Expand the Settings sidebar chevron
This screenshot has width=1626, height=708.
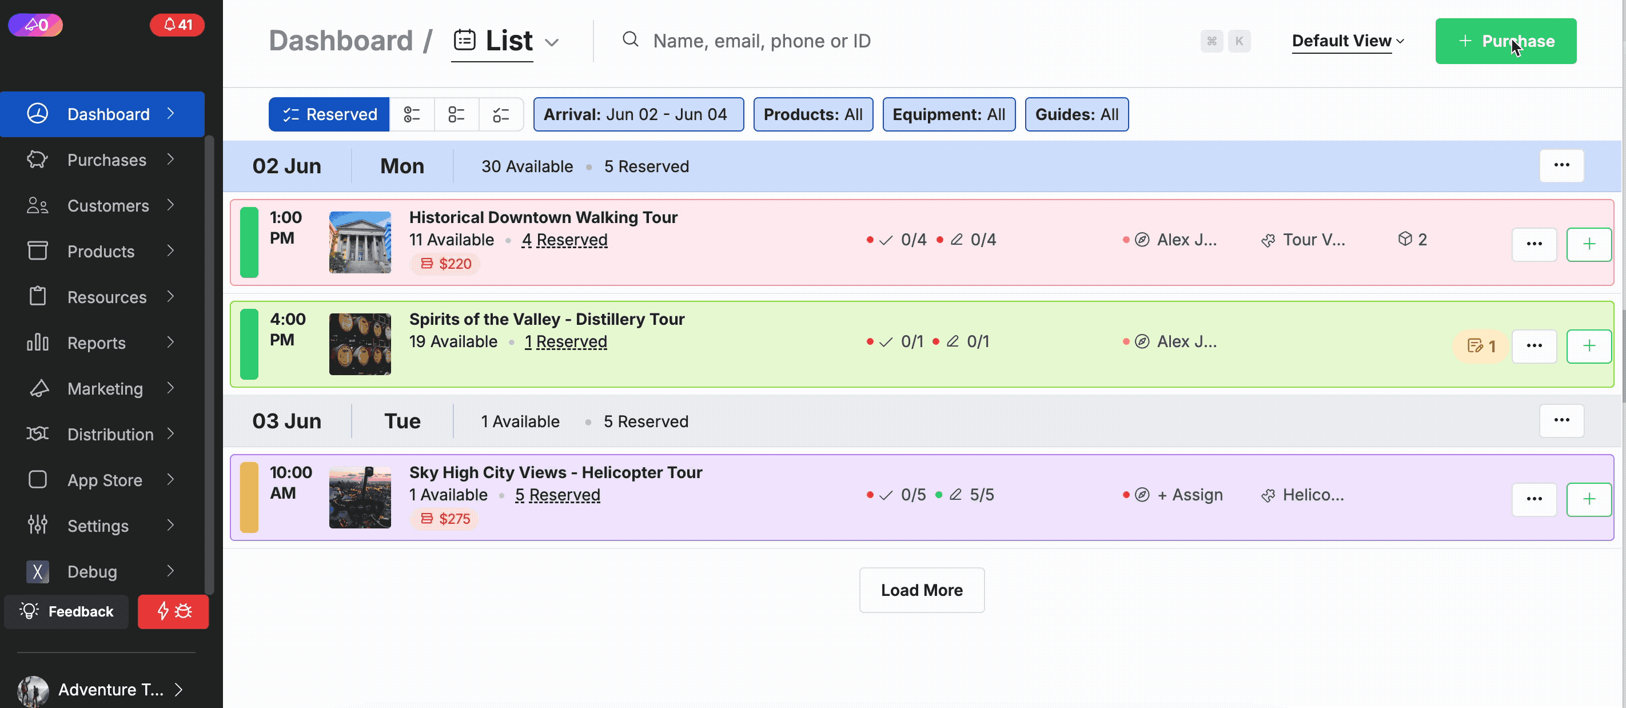tap(170, 525)
